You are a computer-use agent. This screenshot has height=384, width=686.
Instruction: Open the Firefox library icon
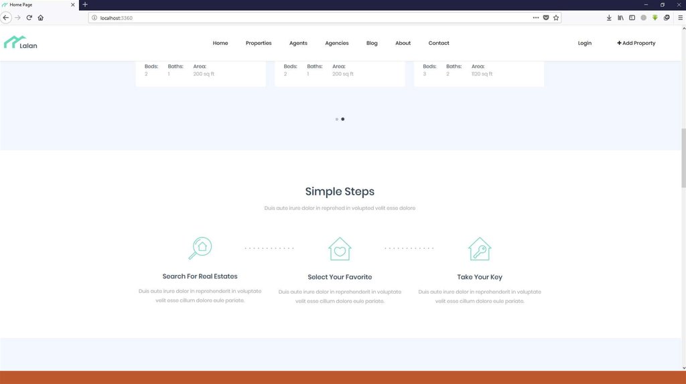point(620,17)
